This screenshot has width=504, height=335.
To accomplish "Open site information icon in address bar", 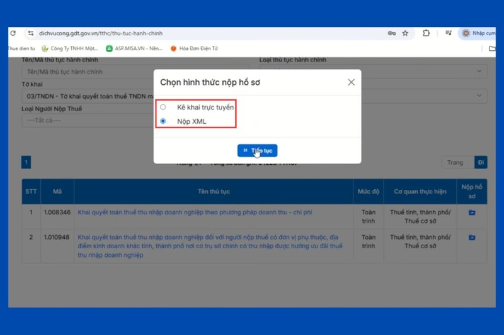I will coord(30,33).
